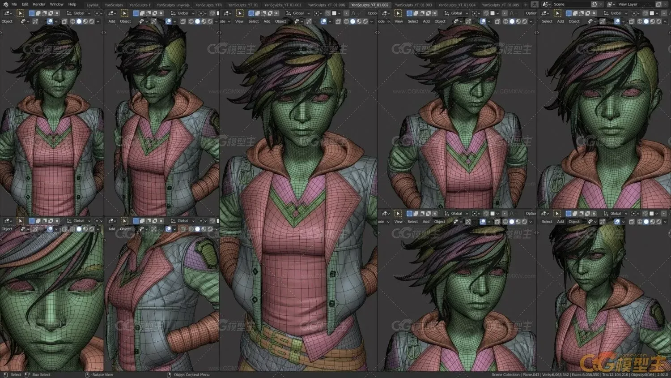Set wireframe shading in top right-center viewport
The height and width of the screenshot is (378, 671).
pyautogui.click(x=505, y=21)
